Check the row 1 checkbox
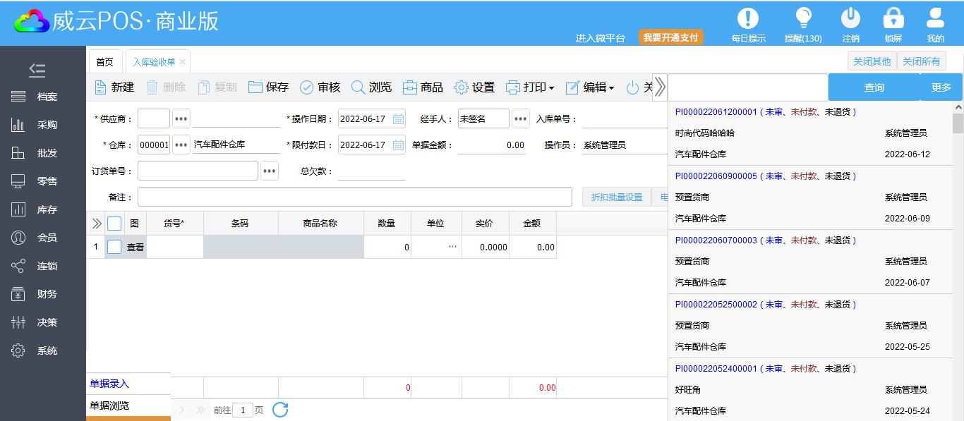The image size is (964, 421). [x=114, y=247]
